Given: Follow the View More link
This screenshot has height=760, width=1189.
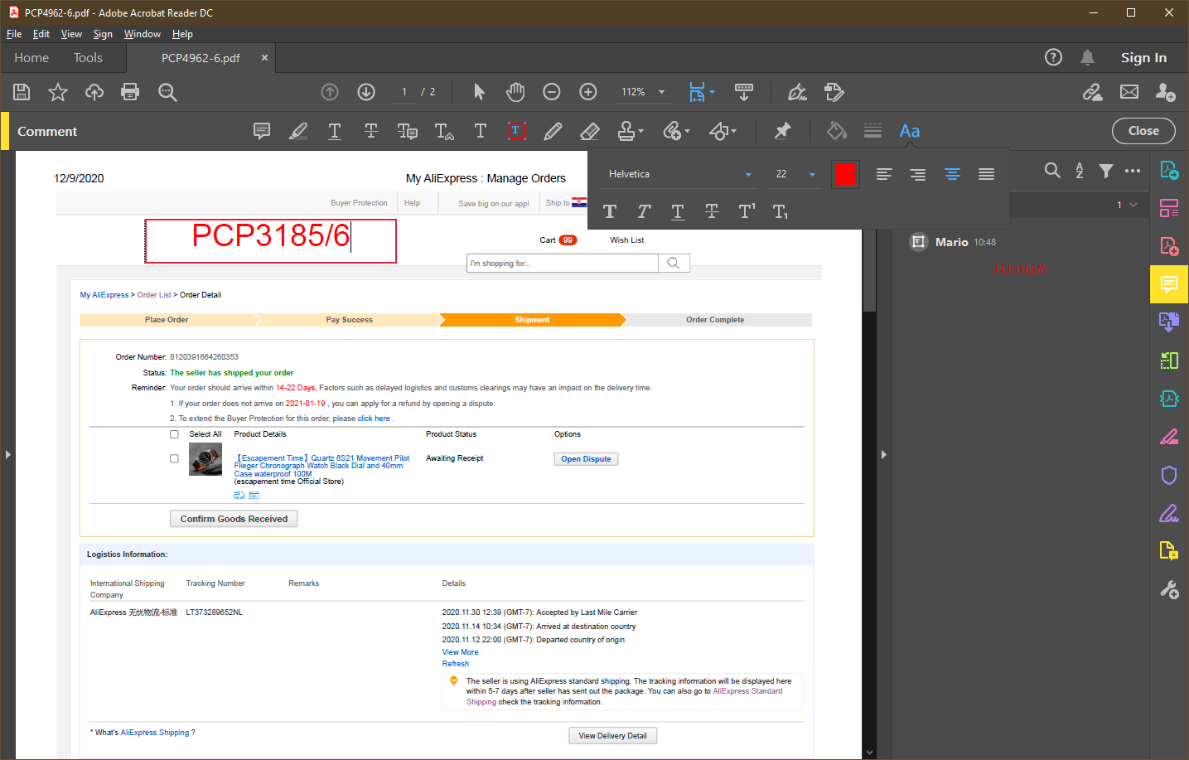Looking at the screenshot, I should [460, 652].
